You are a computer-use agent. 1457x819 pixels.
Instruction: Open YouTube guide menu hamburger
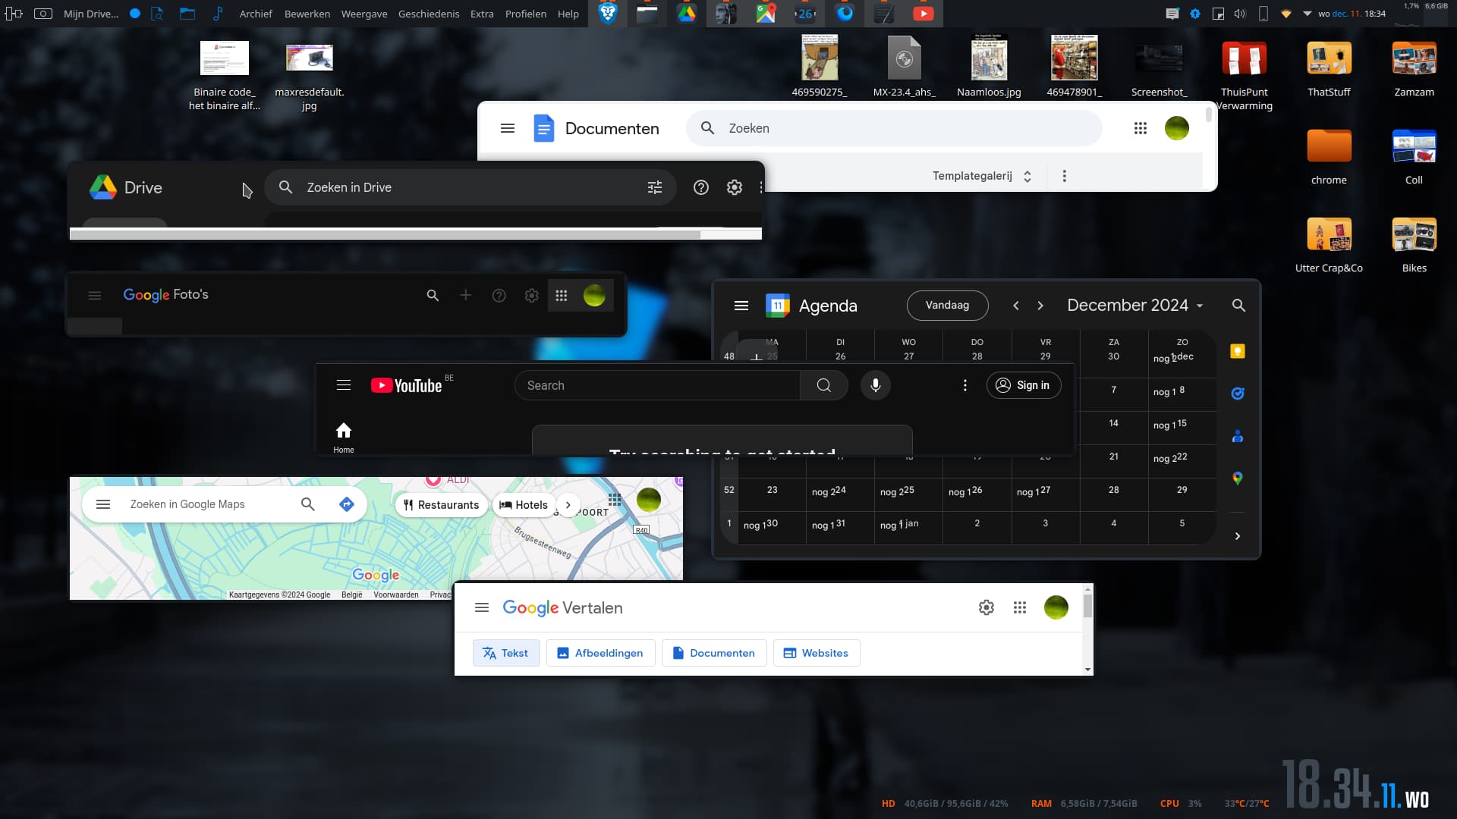[344, 385]
